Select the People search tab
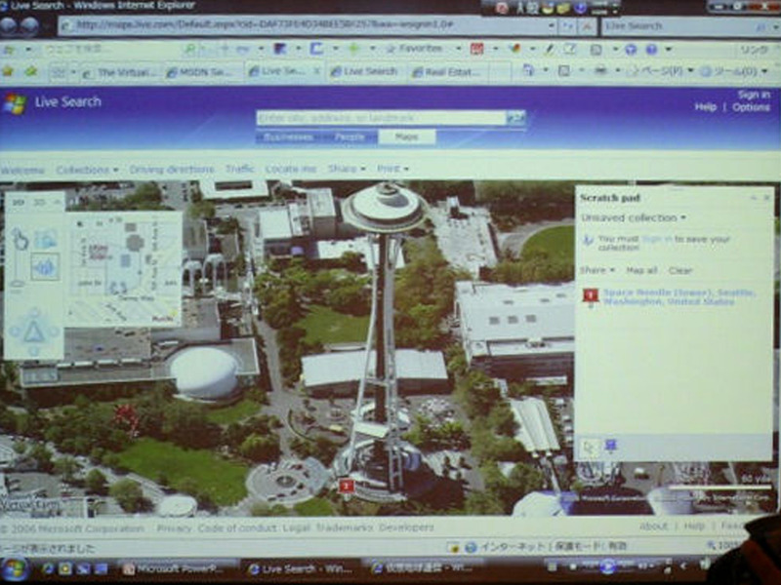The width and height of the screenshot is (781, 585). [x=349, y=136]
